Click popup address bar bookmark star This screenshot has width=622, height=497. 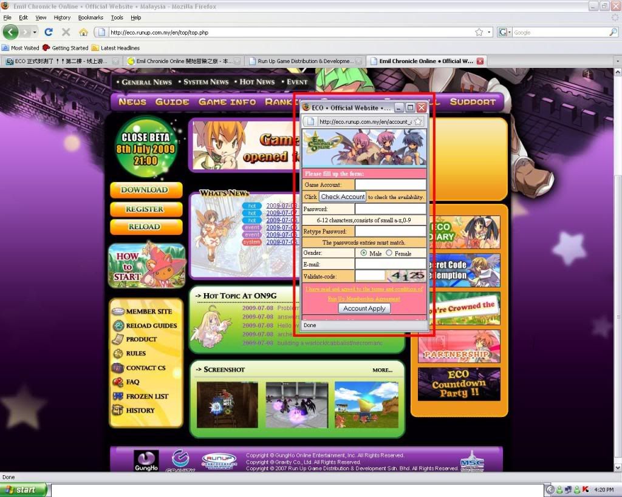point(418,121)
